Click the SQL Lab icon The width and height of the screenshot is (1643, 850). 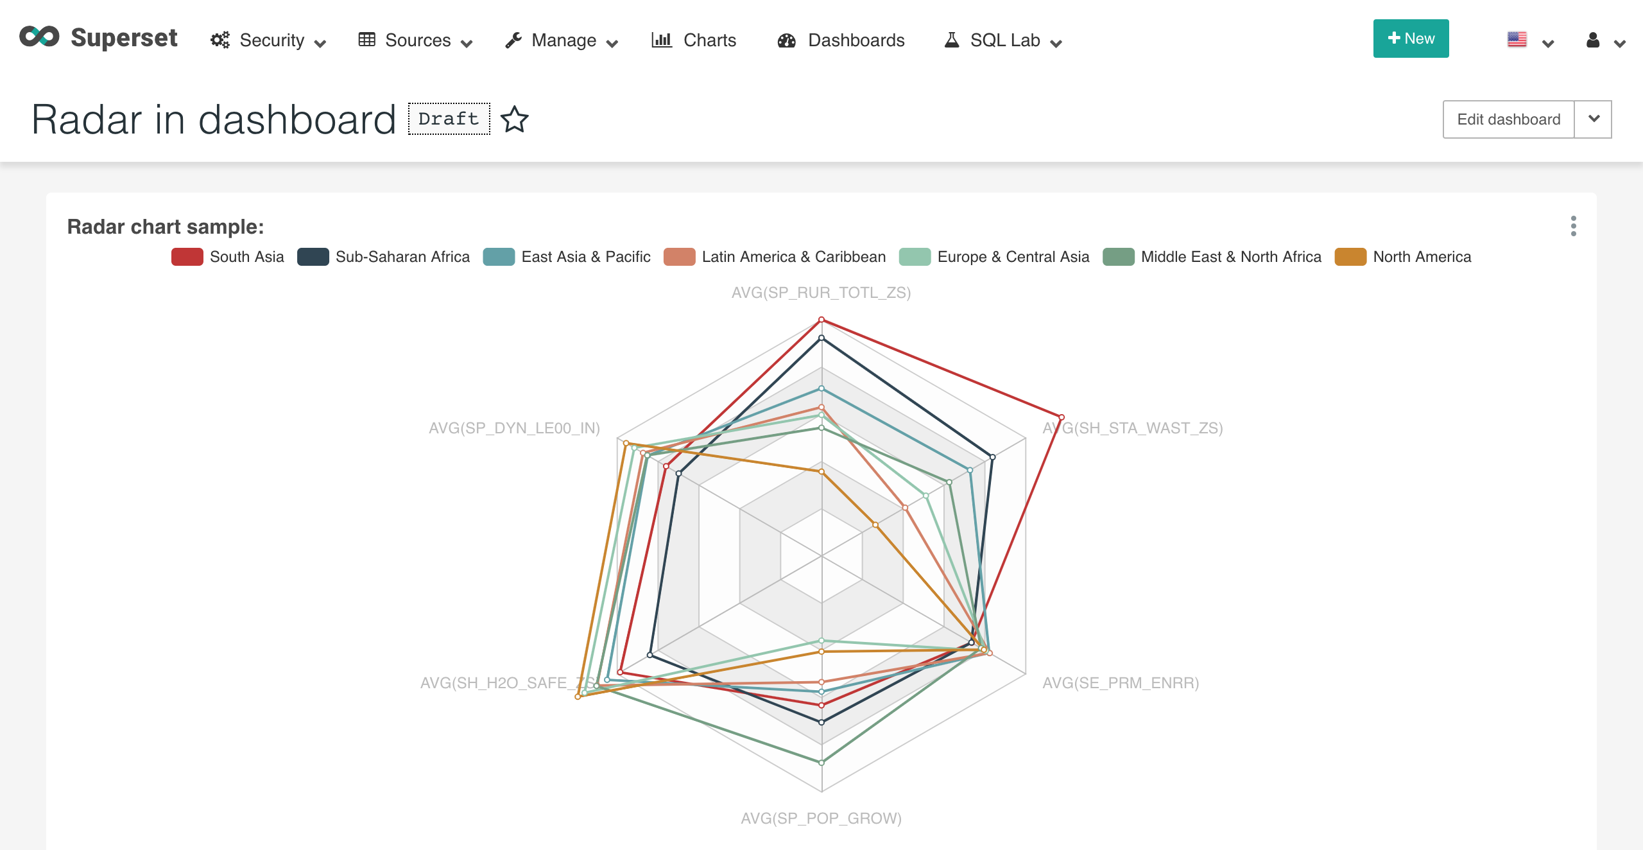949,39
